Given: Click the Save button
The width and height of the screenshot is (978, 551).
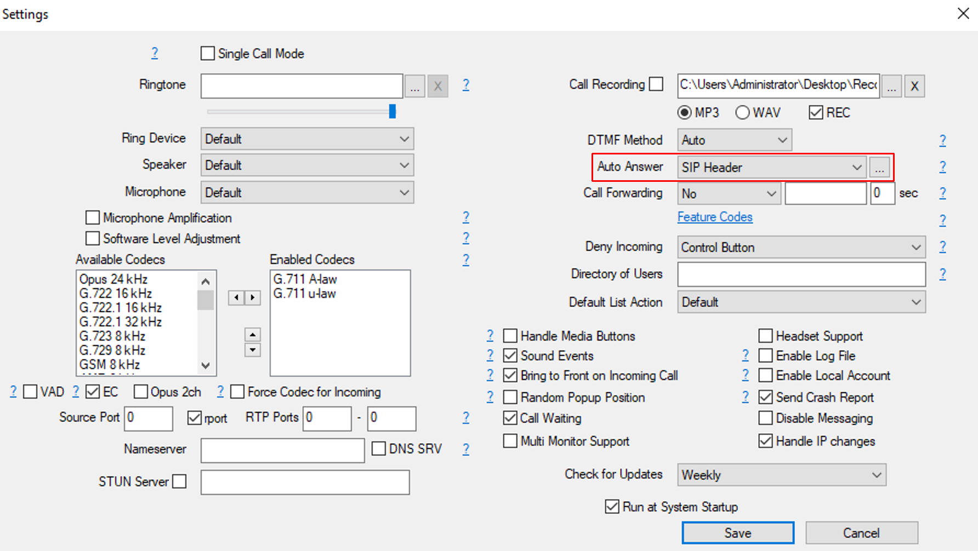Looking at the screenshot, I should click(737, 533).
